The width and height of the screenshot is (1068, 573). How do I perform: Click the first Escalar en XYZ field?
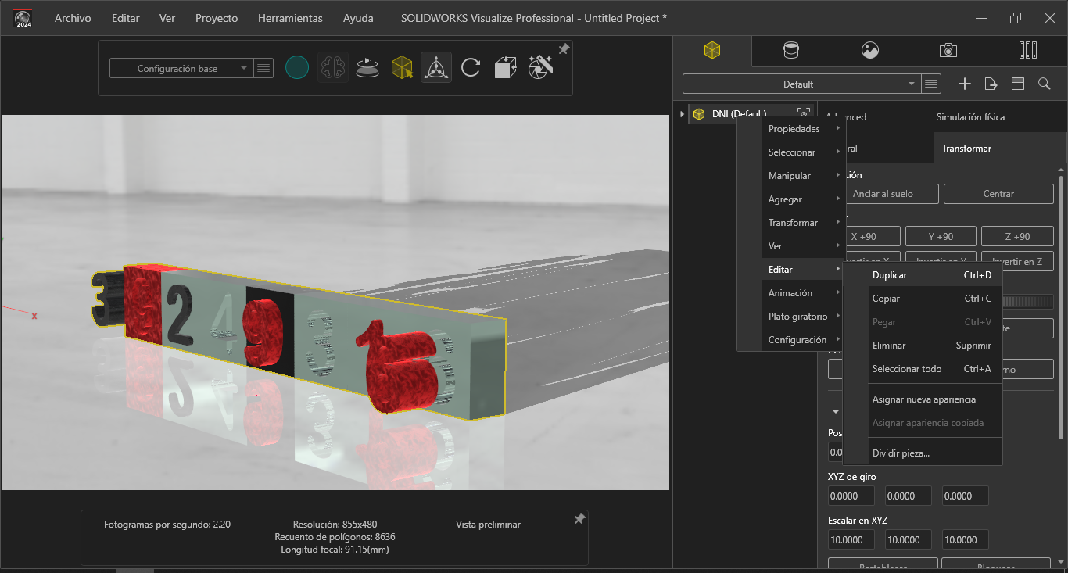pyautogui.click(x=851, y=539)
